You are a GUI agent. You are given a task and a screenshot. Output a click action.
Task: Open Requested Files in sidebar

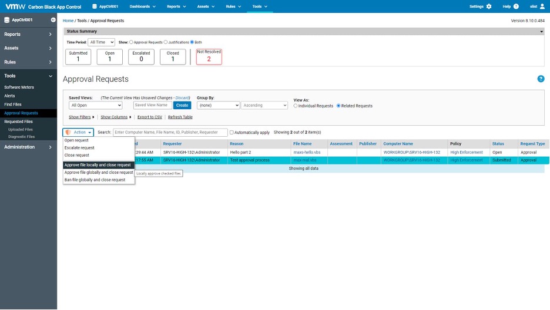[18, 122]
